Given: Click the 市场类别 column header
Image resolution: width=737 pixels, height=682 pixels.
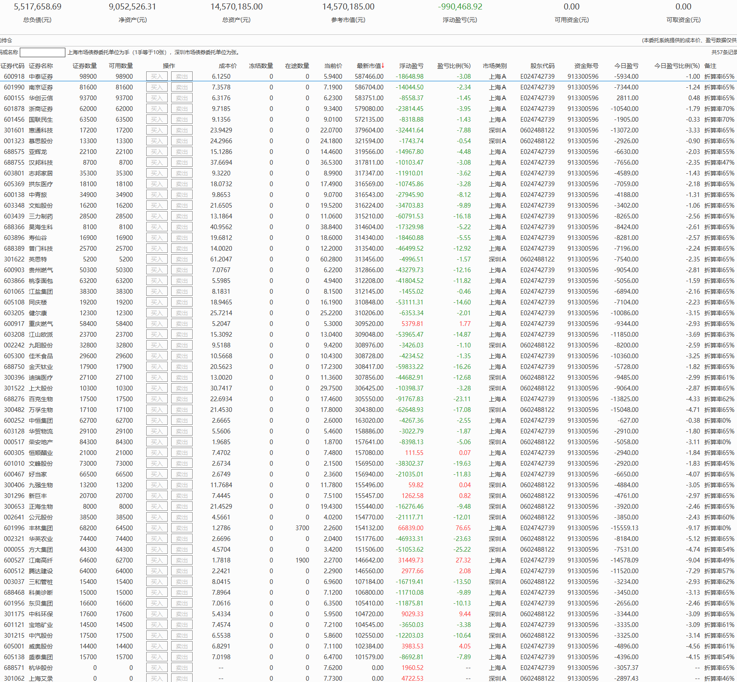Looking at the screenshot, I should click(x=495, y=66).
